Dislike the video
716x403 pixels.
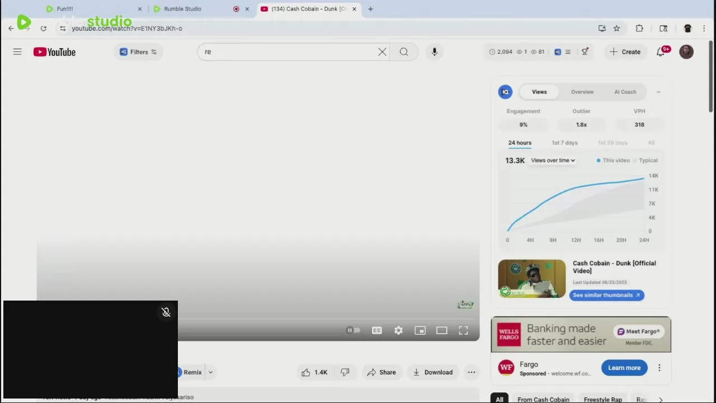[x=345, y=372]
